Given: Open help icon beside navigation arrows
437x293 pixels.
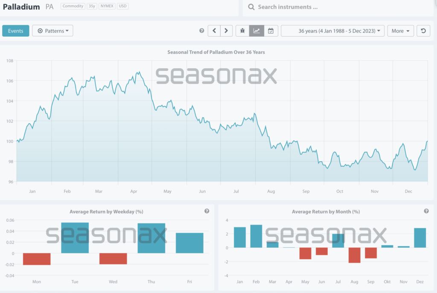Looking at the screenshot, I should click(202, 31).
